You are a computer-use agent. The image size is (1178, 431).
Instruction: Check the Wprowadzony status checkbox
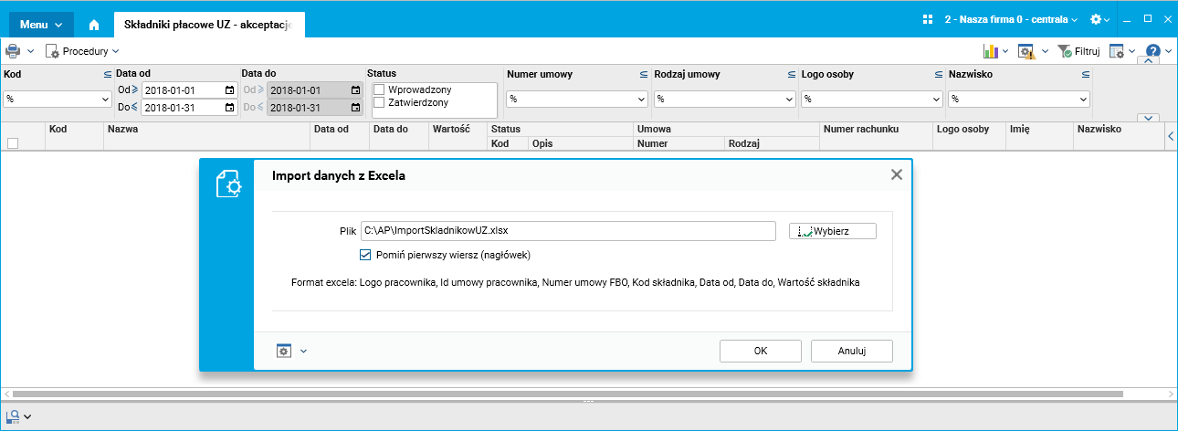click(380, 89)
